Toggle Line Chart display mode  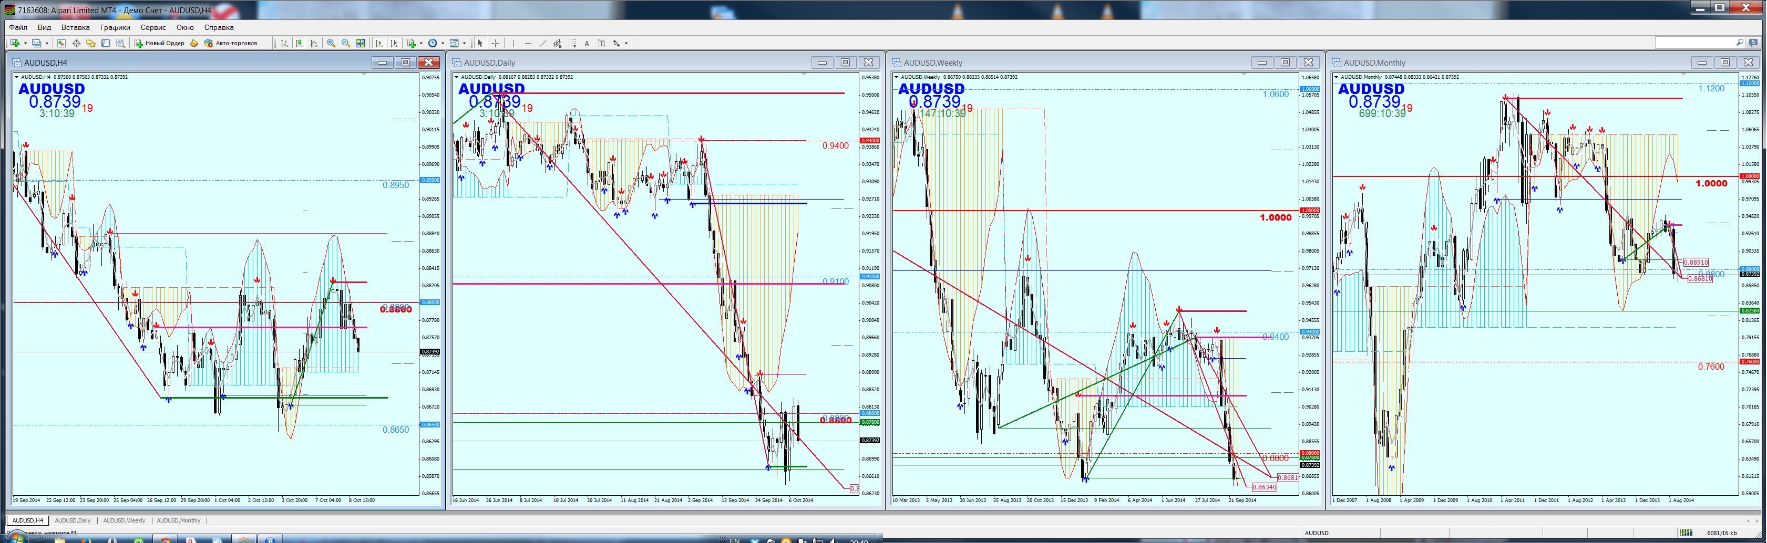point(314,43)
